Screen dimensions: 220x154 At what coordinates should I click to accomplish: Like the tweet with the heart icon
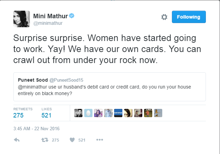72,140
